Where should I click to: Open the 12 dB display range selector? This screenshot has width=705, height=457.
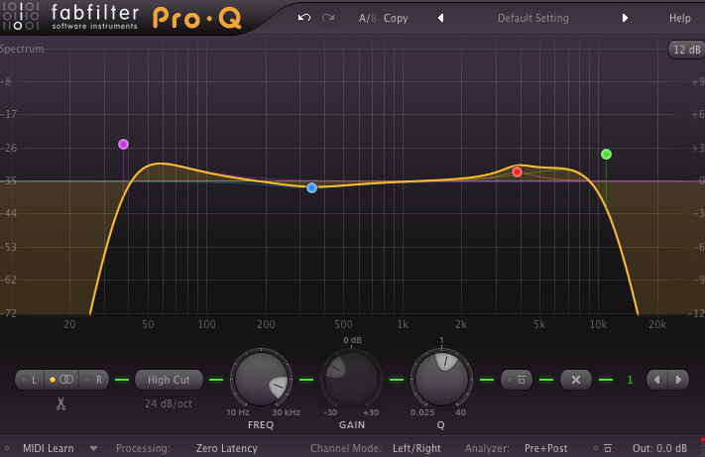point(686,50)
